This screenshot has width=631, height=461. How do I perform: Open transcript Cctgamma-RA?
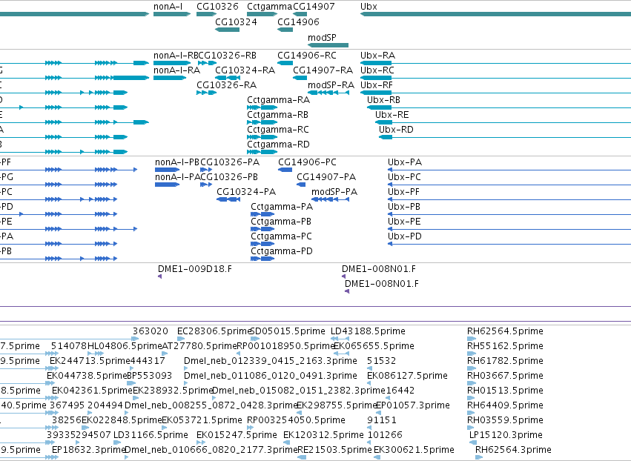(x=279, y=100)
